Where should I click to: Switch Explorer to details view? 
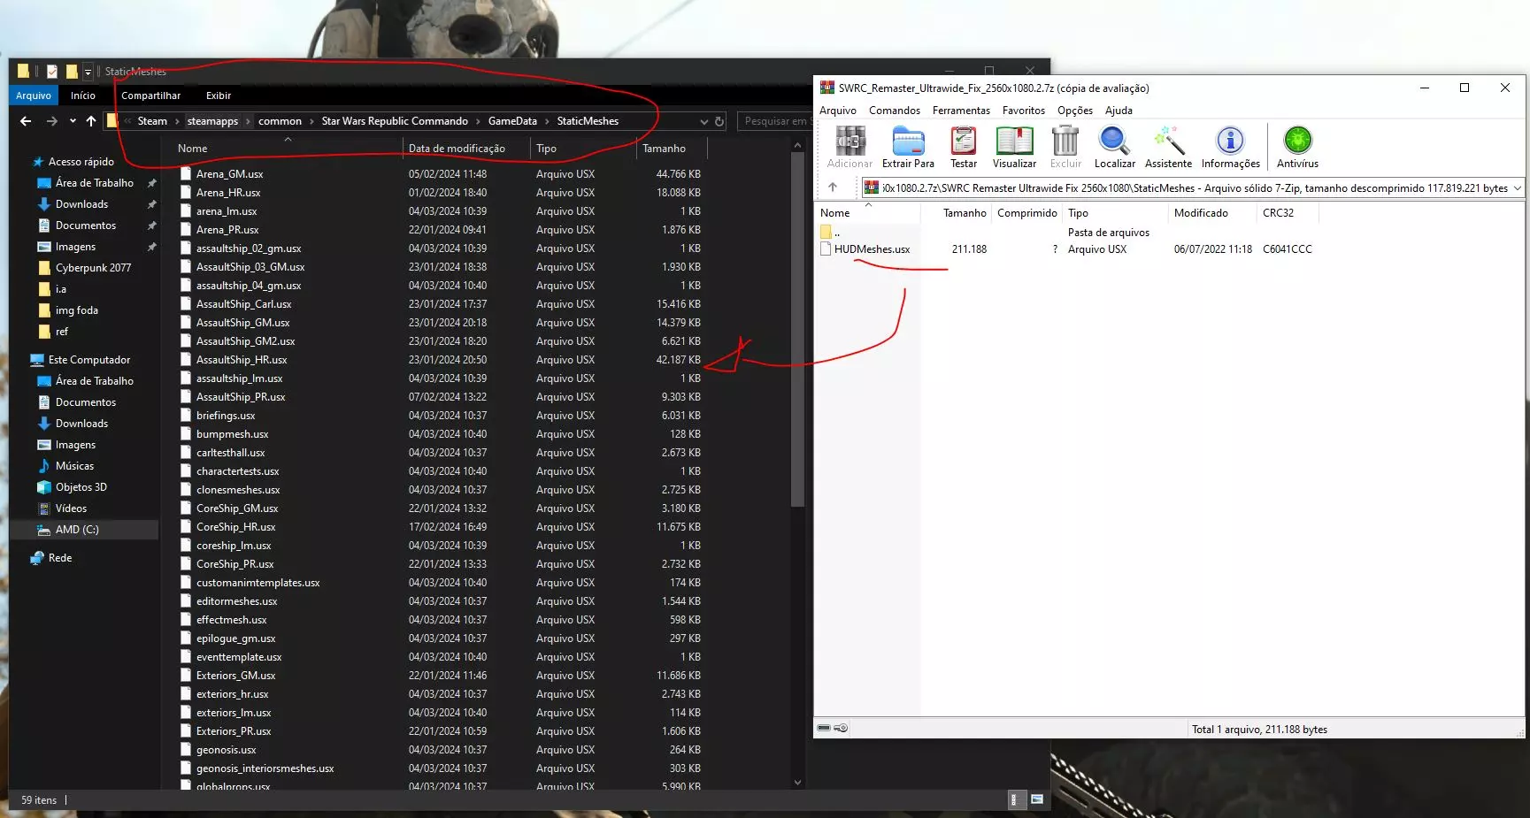click(x=1015, y=799)
